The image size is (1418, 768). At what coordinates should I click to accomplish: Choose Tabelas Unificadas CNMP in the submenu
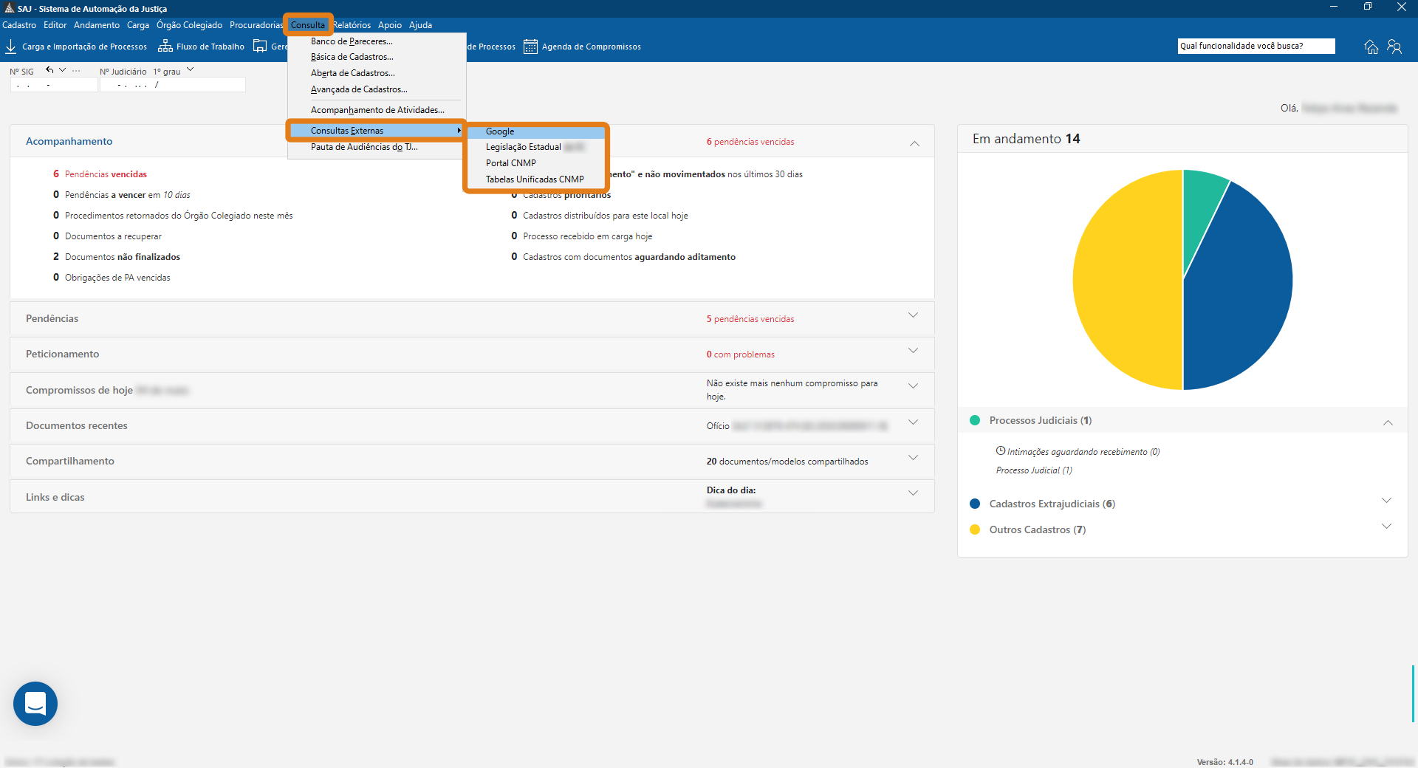[536, 179]
